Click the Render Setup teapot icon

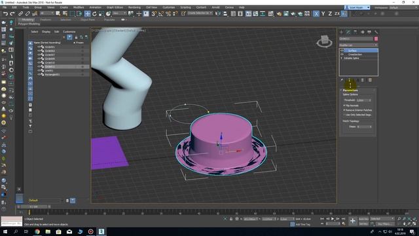[279, 13]
